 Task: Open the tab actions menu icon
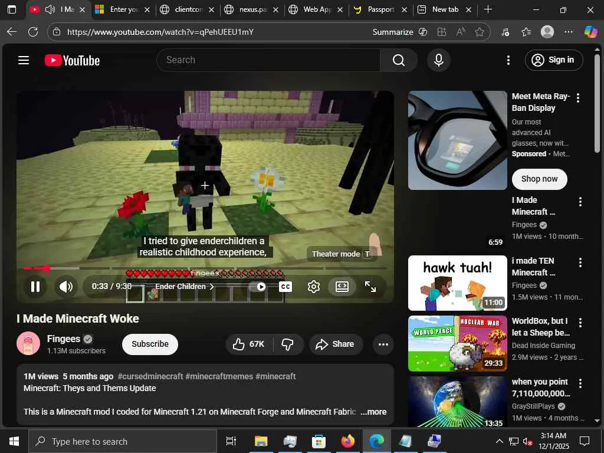click(12, 9)
